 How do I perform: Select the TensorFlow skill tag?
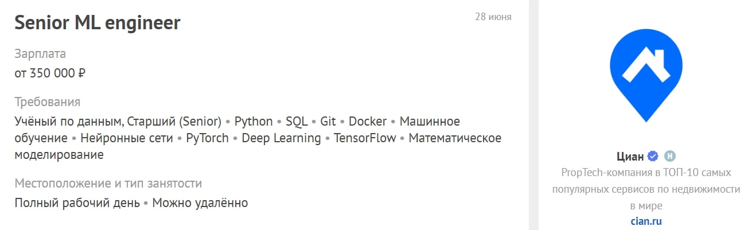tap(365, 138)
